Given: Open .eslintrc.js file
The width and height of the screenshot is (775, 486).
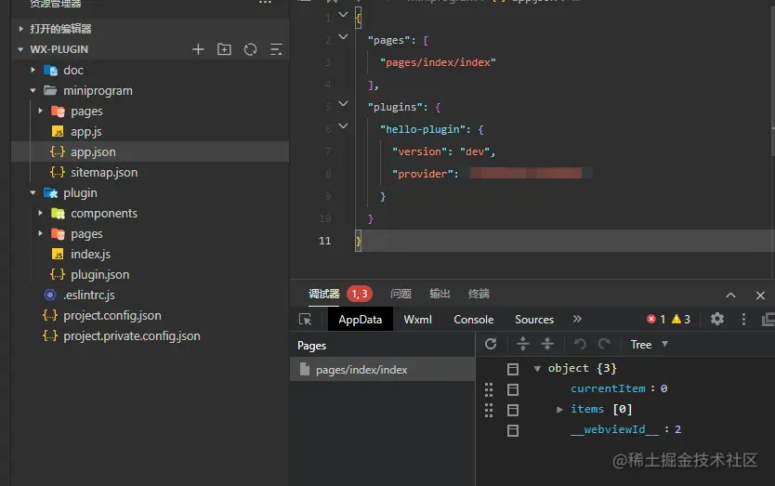Looking at the screenshot, I should [x=89, y=296].
